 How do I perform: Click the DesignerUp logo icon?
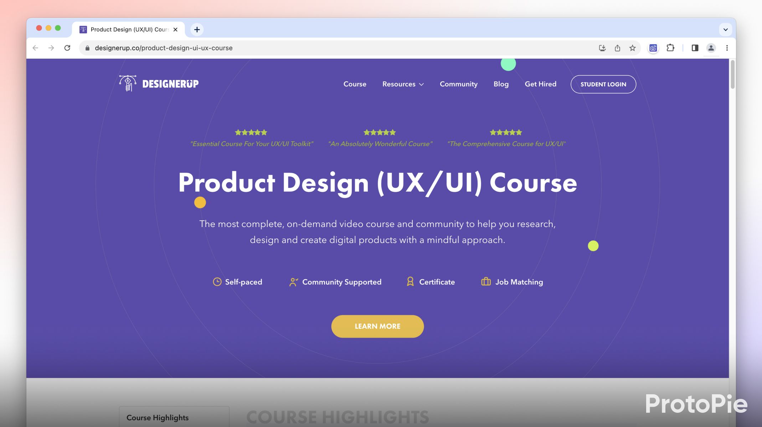(128, 84)
